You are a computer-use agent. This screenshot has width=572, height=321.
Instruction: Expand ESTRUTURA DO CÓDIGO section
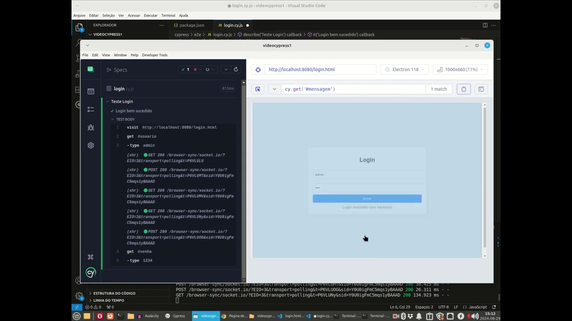pos(114,293)
